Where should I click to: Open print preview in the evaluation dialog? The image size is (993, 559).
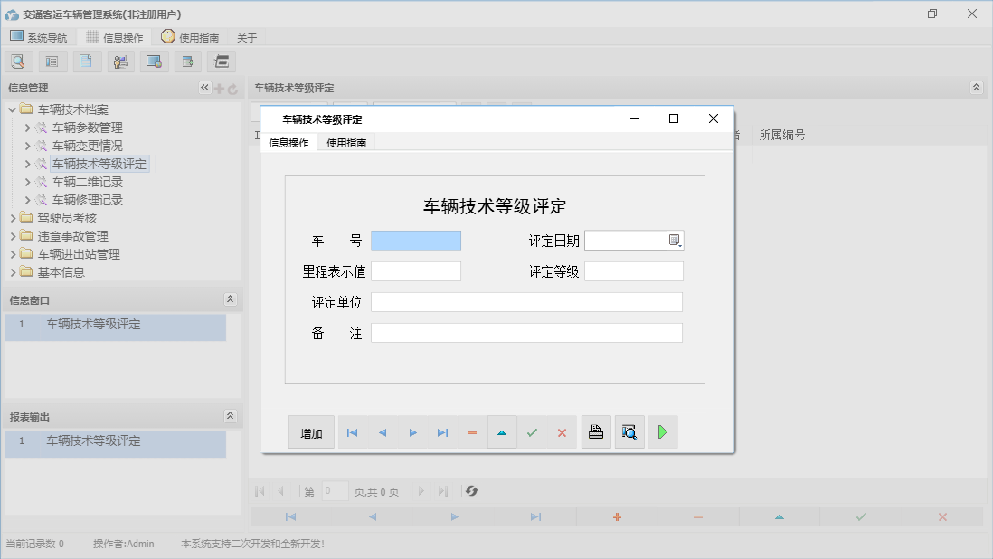point(629,431)
